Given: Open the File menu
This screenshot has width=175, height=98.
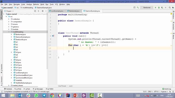Looking at the screenshot, I should coord(2,4).
